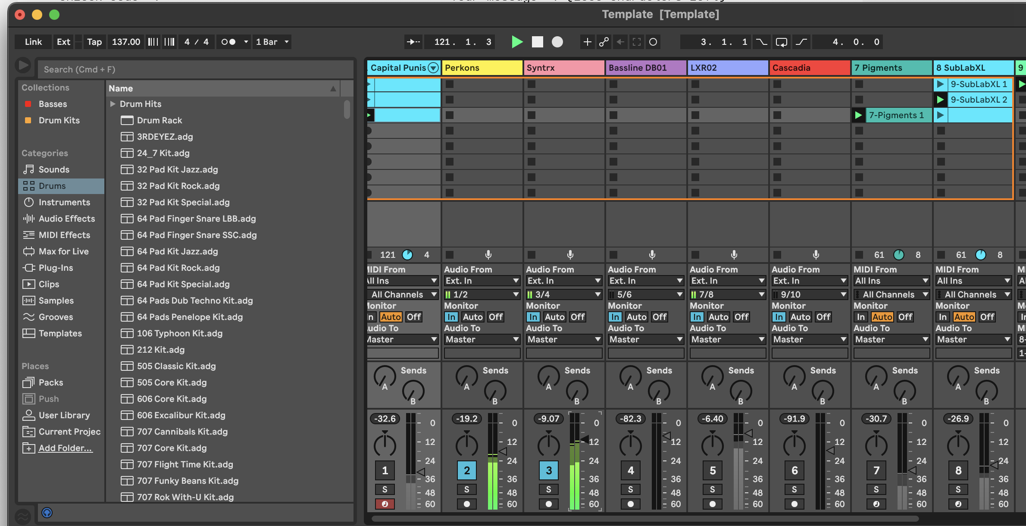Image resolution: width=1026 pixels, height=526 pixels.
Task: Toggle the Punch-In switch icon
Action: [762, 42]
